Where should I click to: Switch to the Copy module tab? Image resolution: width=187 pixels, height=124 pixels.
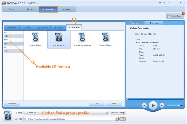pos(11,9)
